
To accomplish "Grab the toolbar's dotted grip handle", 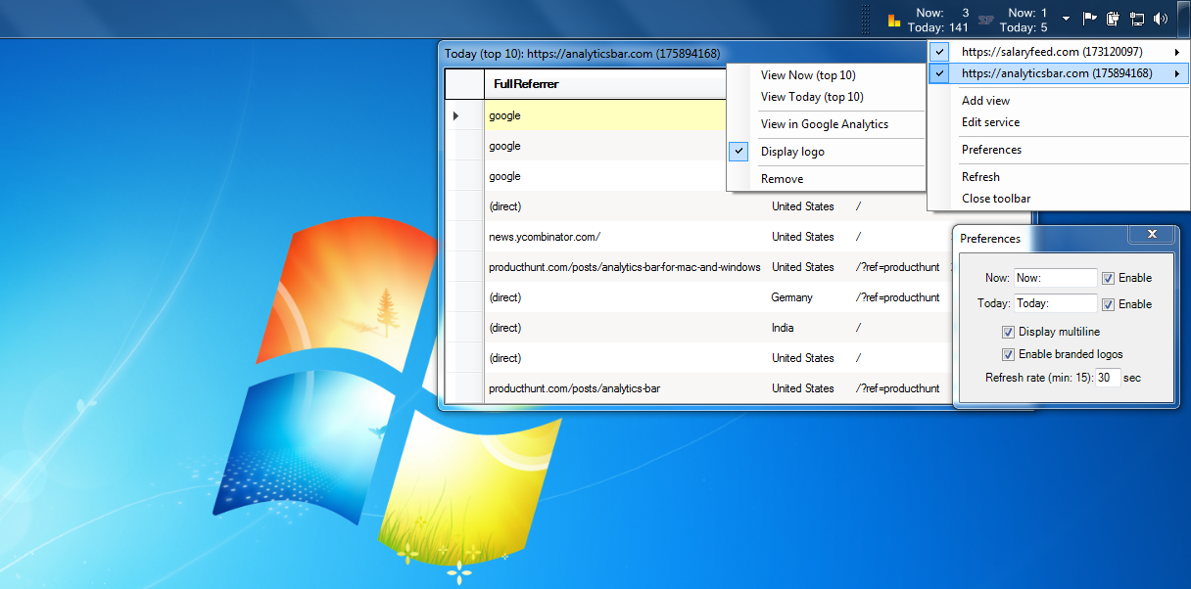I will pyautogui.click(x=866, y=20).
